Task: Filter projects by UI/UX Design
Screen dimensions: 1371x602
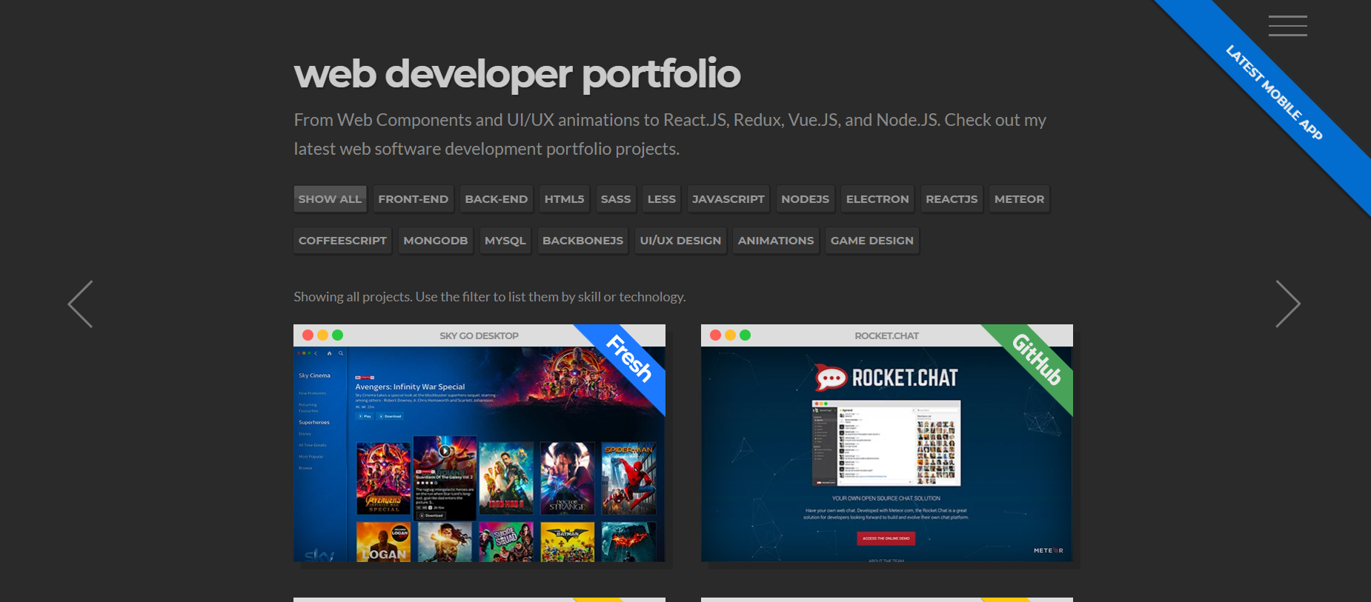Action: click(x=680, y=241)
